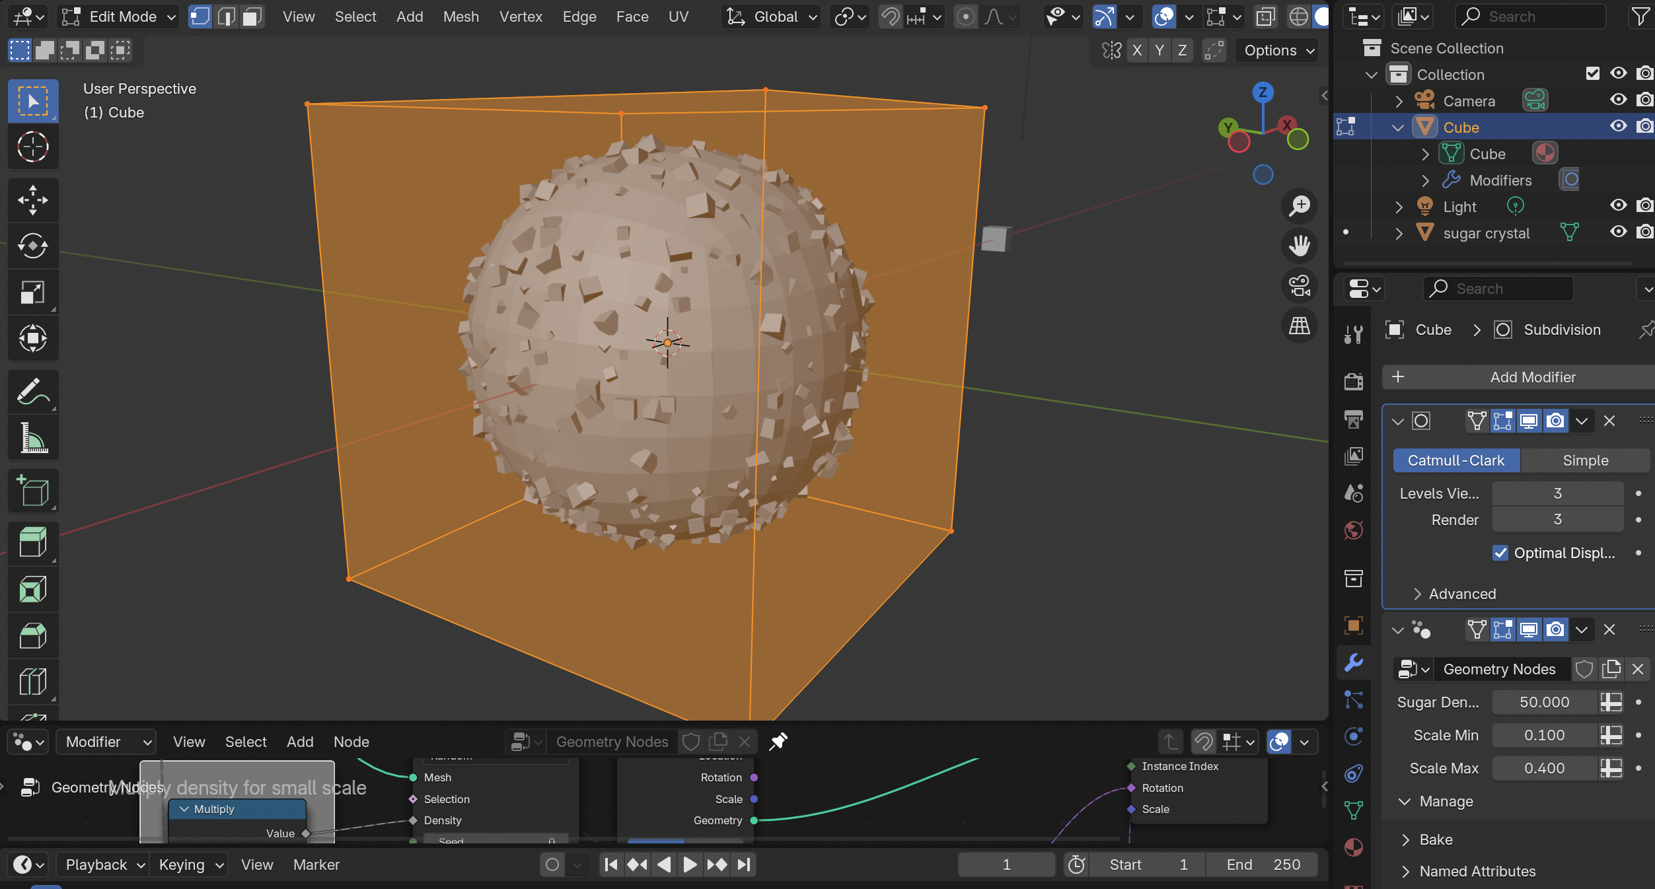1655x889 pixels.
Task: Click the Toggle Camera View icon
Action: click(x=1299, y=285)
